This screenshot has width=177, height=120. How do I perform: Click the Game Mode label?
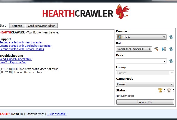[x=125, y=79]
